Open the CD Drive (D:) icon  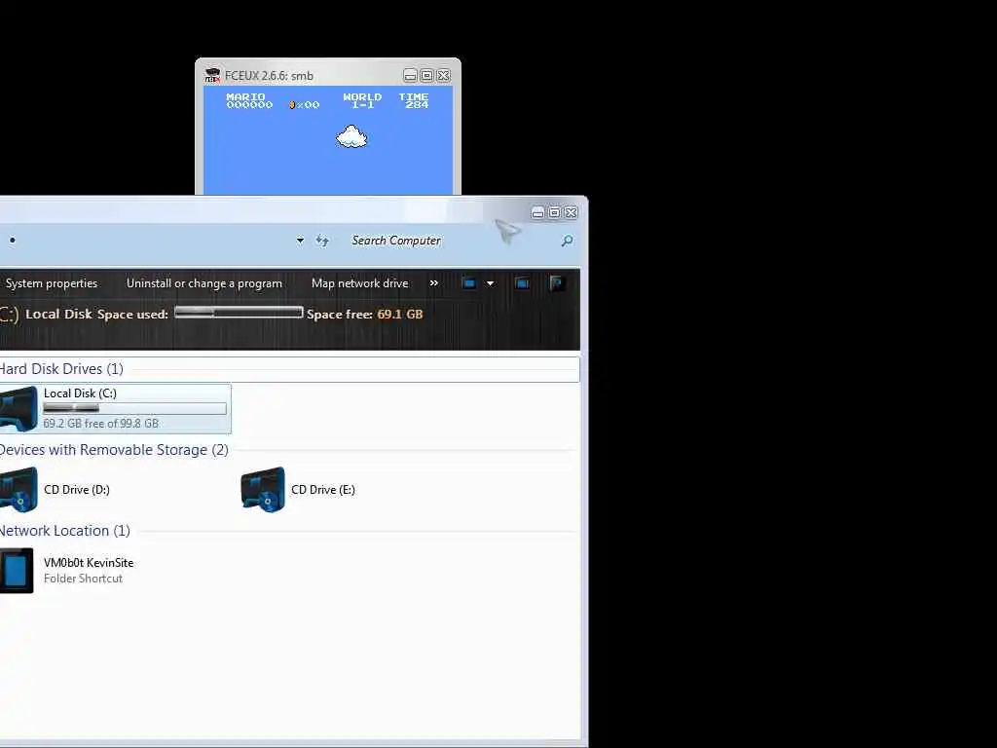18,489
